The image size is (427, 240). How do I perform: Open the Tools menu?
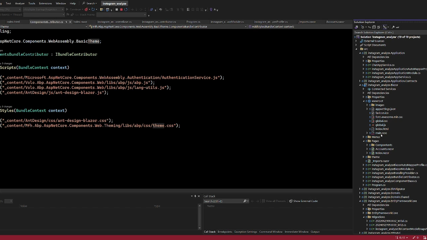click(32, 3)
